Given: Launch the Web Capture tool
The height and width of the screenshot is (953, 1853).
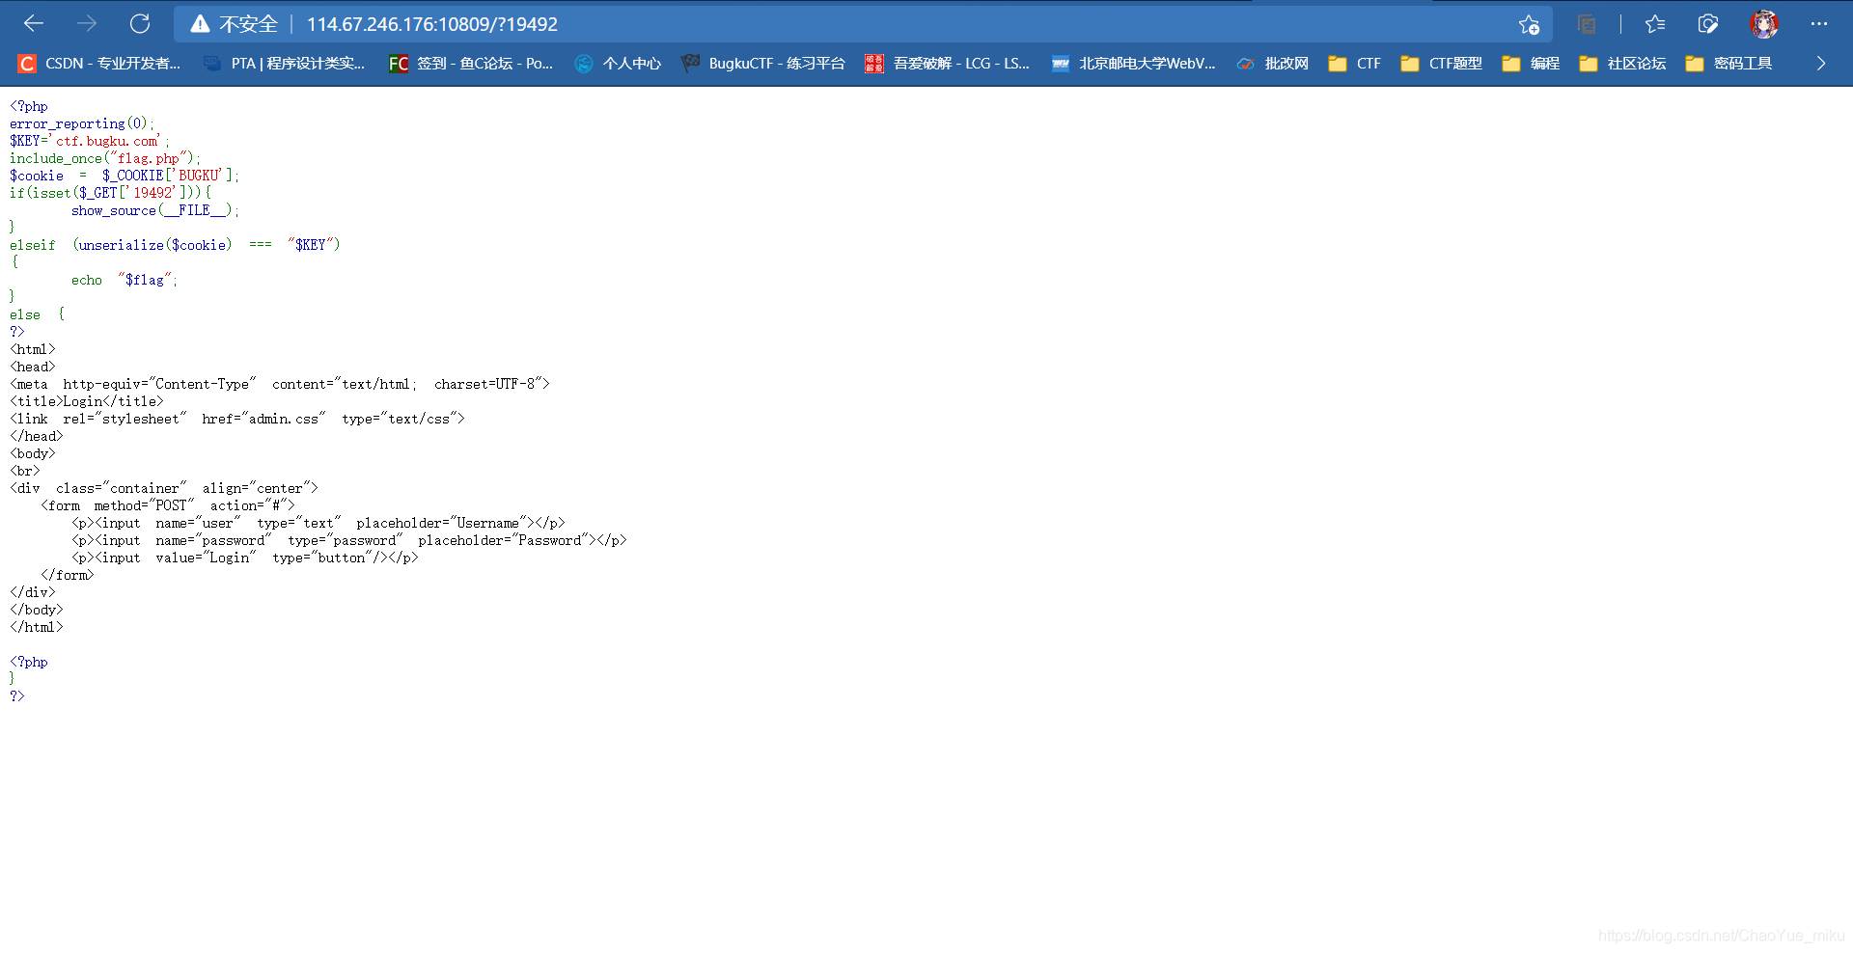Looking at the screenshot, I should (x=1707, y=23).
